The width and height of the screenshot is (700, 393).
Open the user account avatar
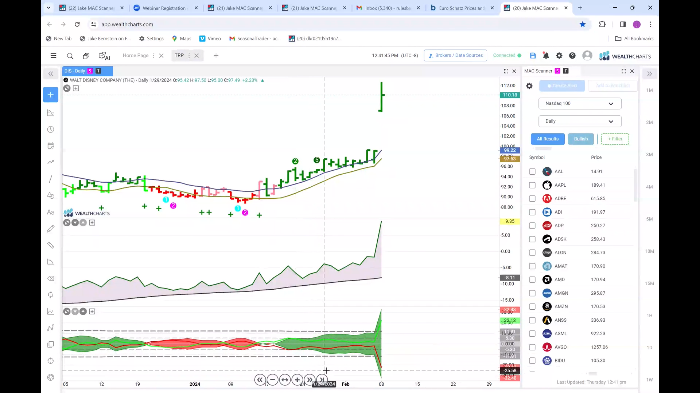(x=587, y=55)
